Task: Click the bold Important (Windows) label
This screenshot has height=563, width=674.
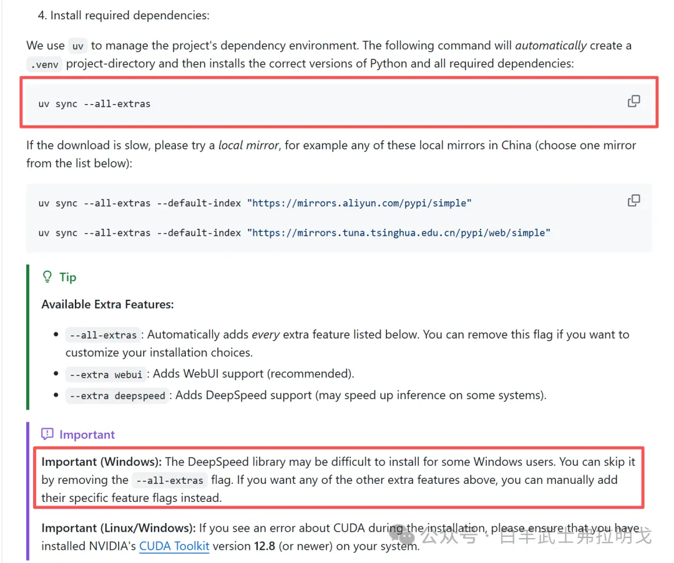Action: [102, 462]
